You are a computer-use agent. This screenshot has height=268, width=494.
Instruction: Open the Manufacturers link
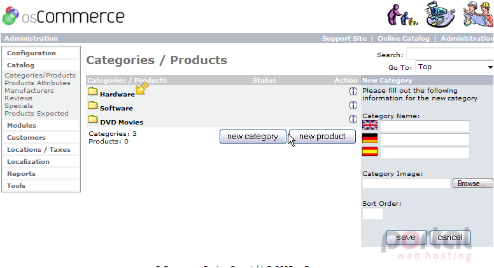[29, 90]
